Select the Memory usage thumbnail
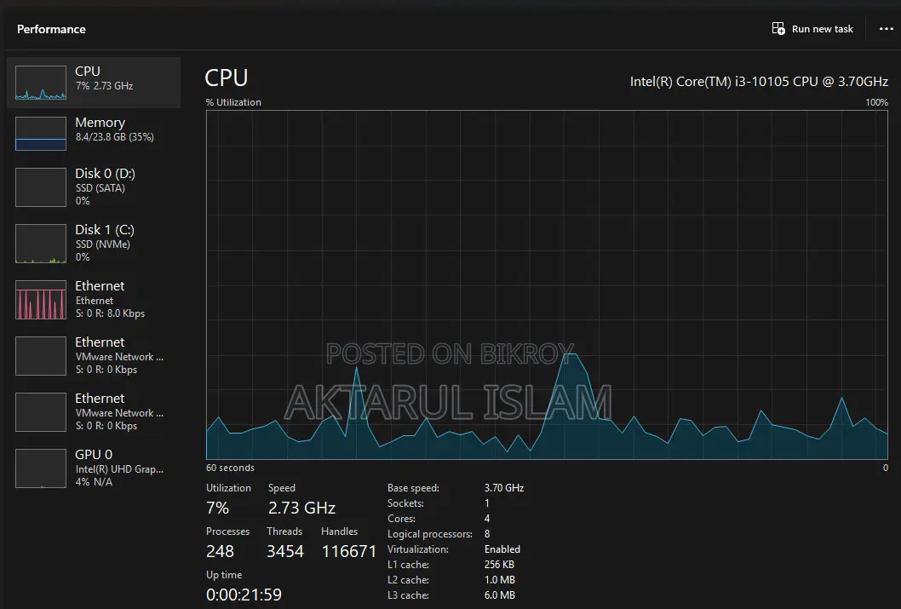The width and height of the screenshot is (901, 609). (41, 134)
